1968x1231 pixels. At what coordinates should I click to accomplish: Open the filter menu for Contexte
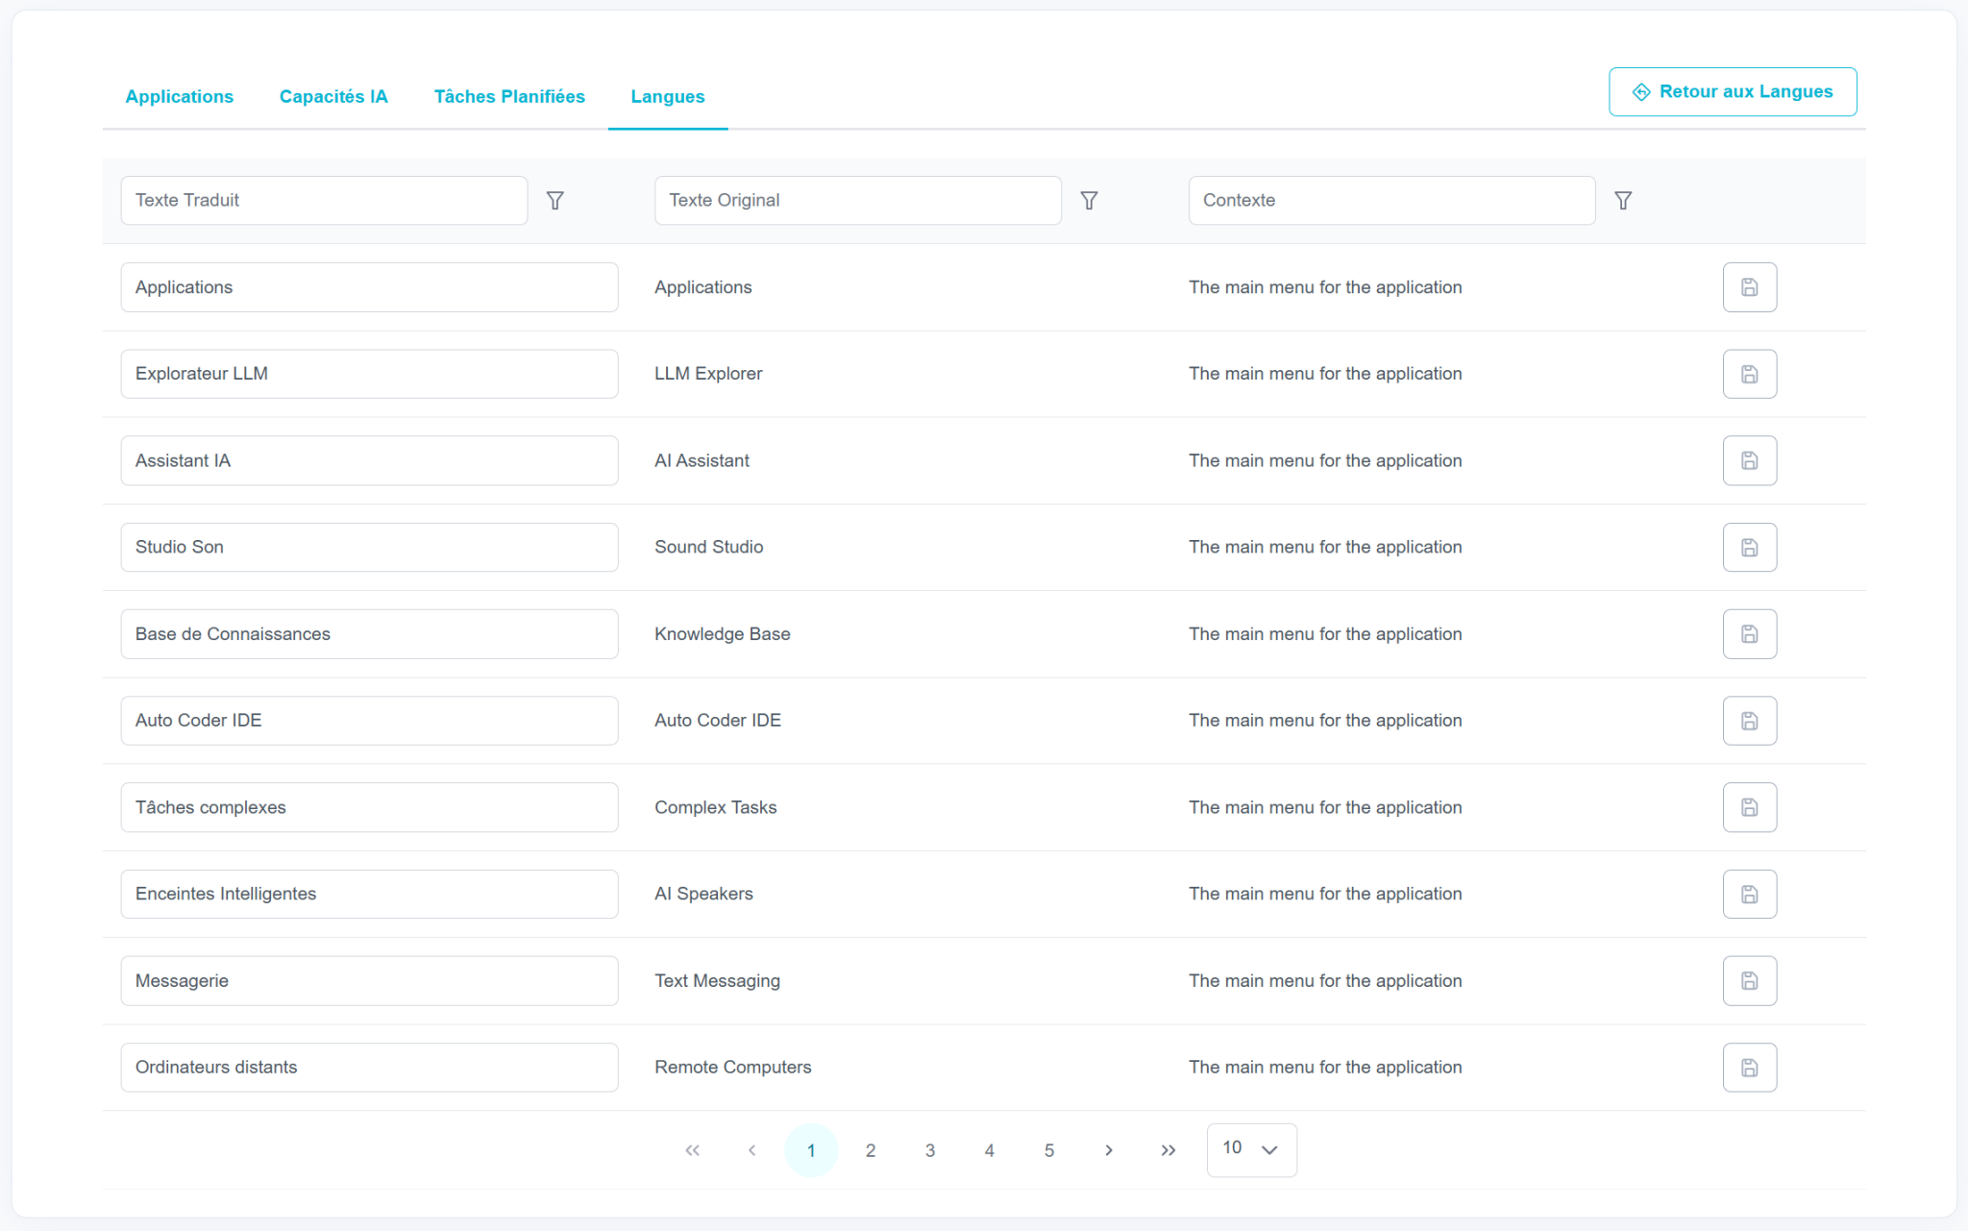[1623, 200]
